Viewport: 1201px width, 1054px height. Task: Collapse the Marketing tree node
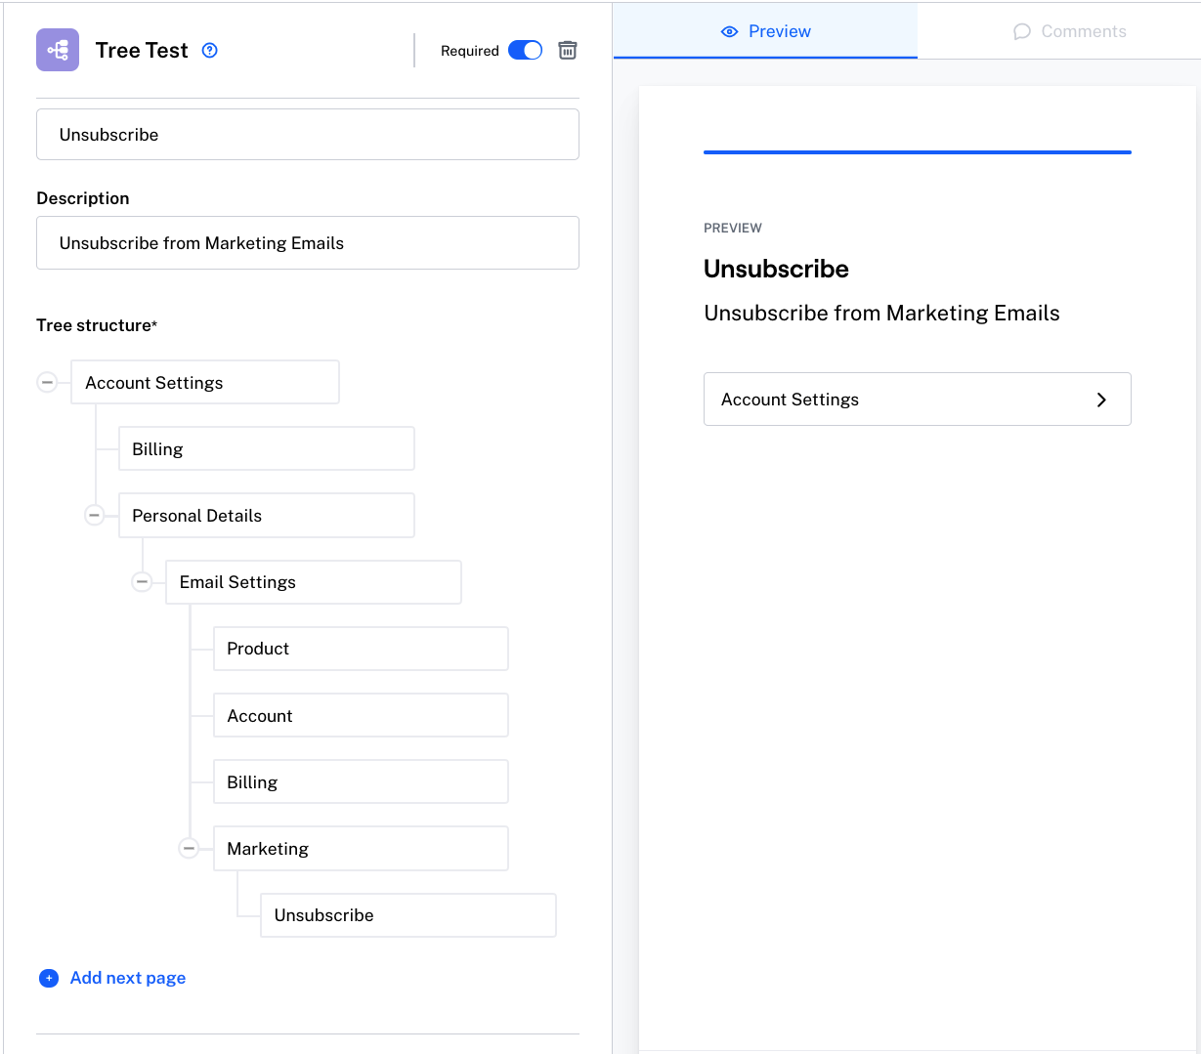pos(190,849)
